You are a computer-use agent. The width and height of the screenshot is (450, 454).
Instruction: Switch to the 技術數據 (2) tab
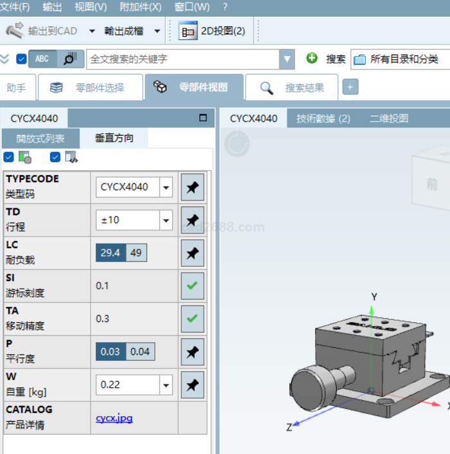click(323, 118)
